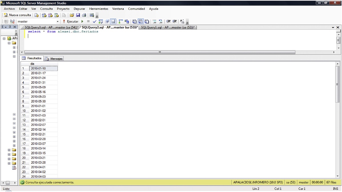This screenshot has width=342, height=192.
Task: Open the active documents list arrow
Action: [x=333, y=27]
